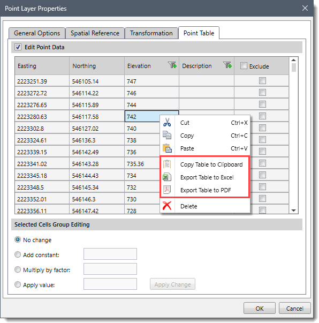Select northing cell 546136.3
Image resolution: width=319 pixels, height=323 pixels.
click(x=97, y=140)
